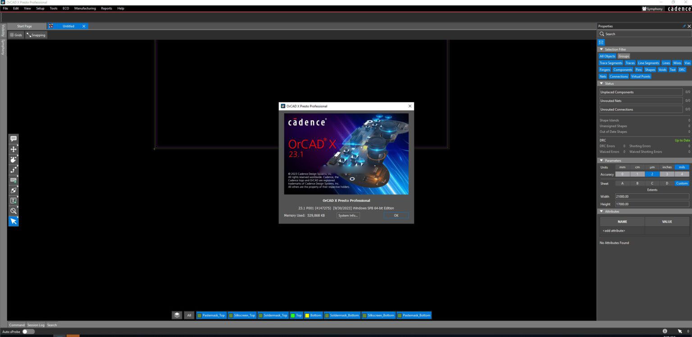692x337 pixels.
Task: Select the add shape tool icon
Action: (14, 180)
